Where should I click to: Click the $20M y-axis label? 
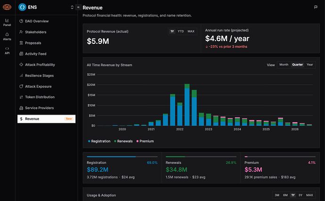click(x=91, y=85)
